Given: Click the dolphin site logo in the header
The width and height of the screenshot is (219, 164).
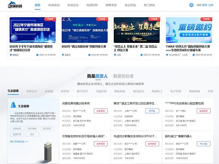Looking at the screenshot, I should (x=15, y=5).
